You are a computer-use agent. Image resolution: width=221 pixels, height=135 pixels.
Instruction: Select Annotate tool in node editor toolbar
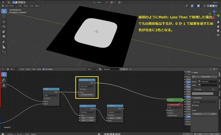(4, 80)
